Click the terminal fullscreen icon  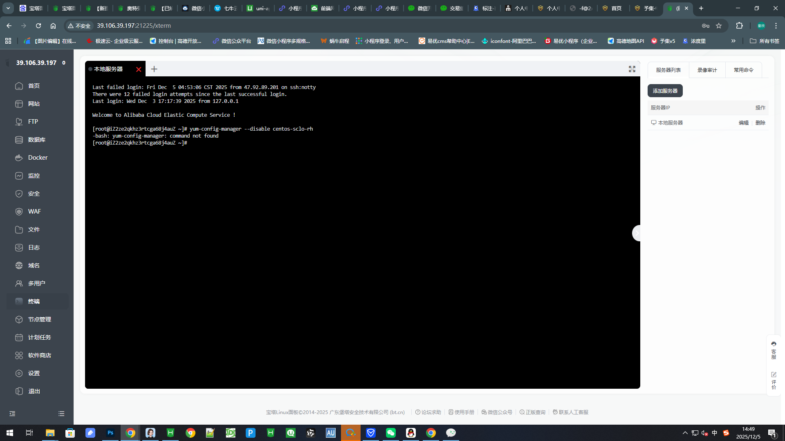tap(632, 69)
